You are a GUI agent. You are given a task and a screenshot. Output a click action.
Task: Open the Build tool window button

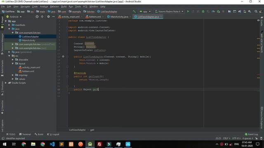point(39,134)
